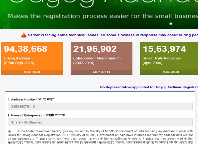Image resolution: width=198 pixels, height=144 pixels.
Task: Click arrow icon on Entrepreneur Memorandum More info
Action: [108, 72]
